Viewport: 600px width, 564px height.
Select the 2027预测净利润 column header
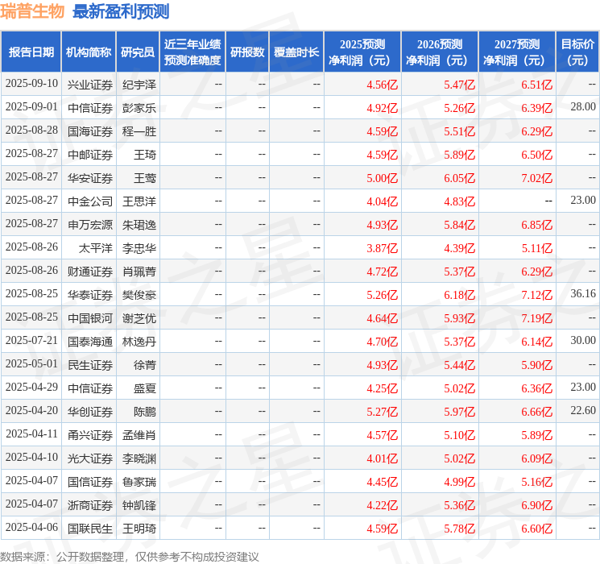(x=517, y=52)
